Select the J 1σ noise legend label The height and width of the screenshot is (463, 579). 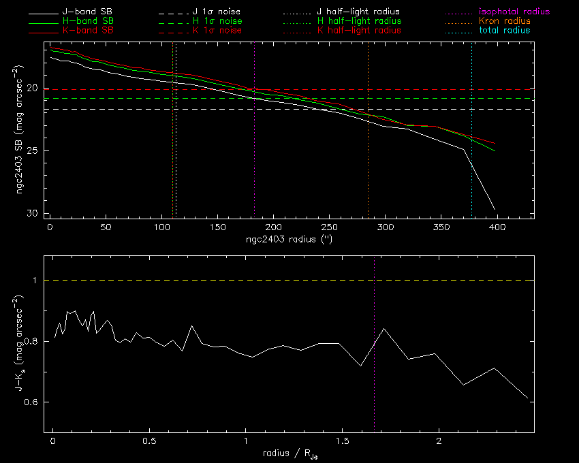[223, 12]
